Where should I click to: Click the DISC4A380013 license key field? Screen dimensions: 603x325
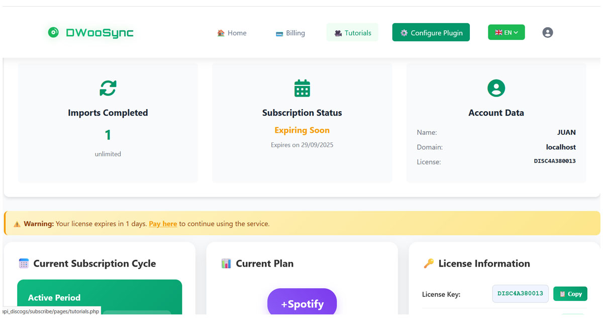coord(520,294)
